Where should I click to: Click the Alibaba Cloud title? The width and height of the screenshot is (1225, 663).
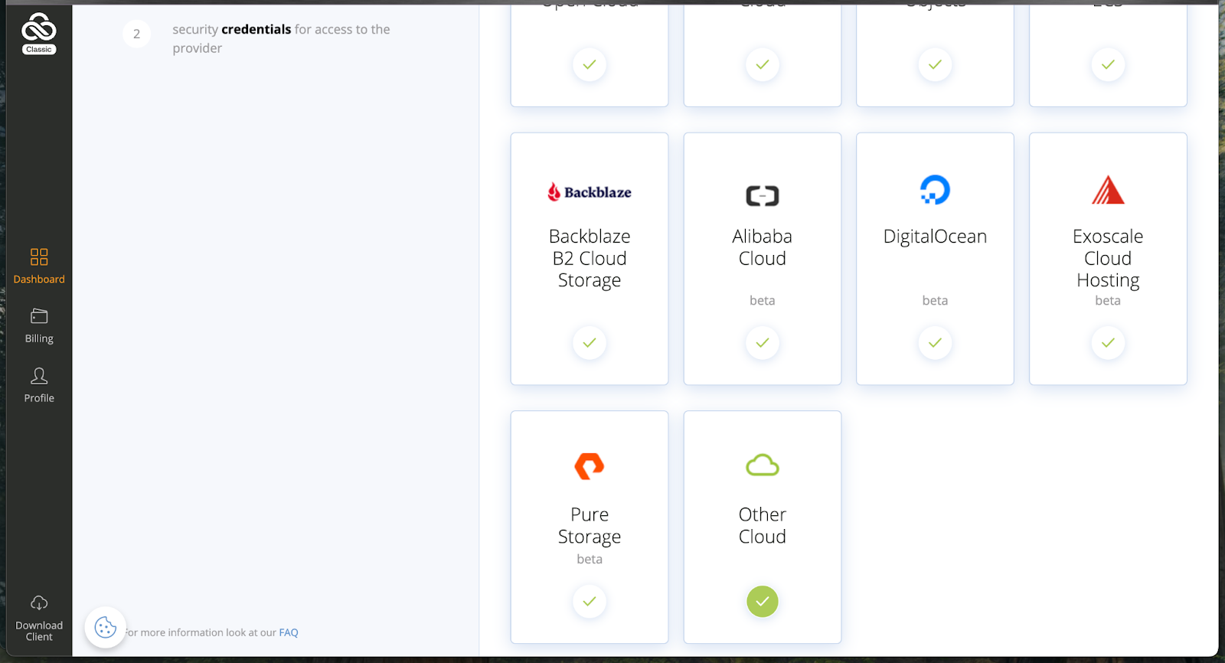tap(763, 247)
